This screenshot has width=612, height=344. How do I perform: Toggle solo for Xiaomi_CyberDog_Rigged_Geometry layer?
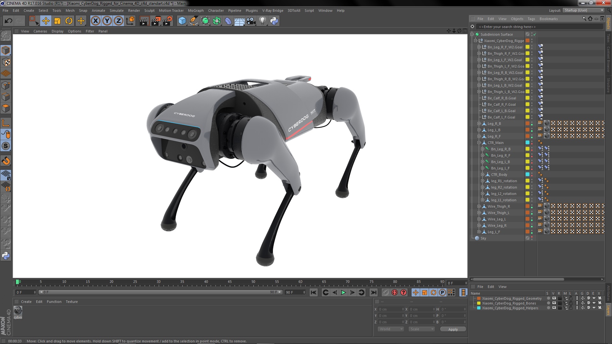pos(548,298)
